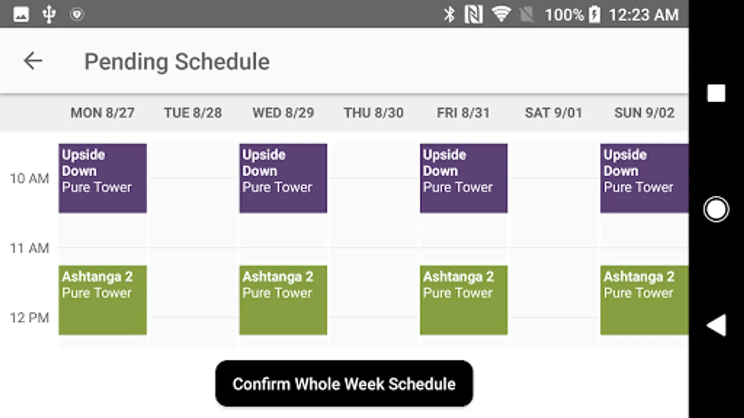Open Sunday's Ashtanga 2 class
Viewport: 744px width, 418px height.
[644, 300]
